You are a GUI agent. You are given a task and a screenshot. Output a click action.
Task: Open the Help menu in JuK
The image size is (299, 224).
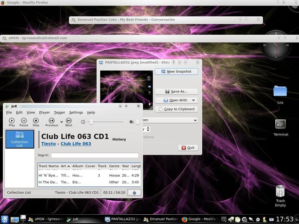point(91,112)
